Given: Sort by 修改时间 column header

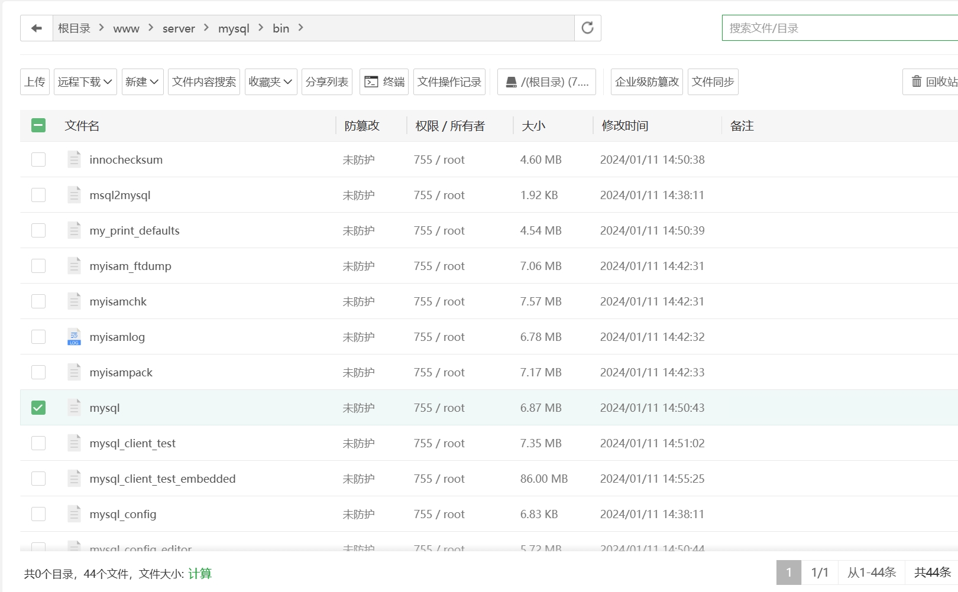Looking at the screenshot, I should (x=625, y=126).
